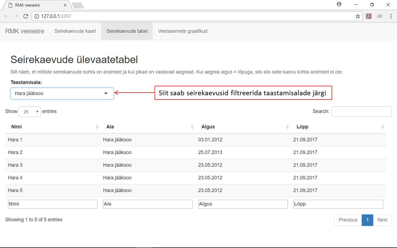Open the Veetasemete graafikud tab
The height and width of the screenshot is (248, 397).
pos(182,31)
